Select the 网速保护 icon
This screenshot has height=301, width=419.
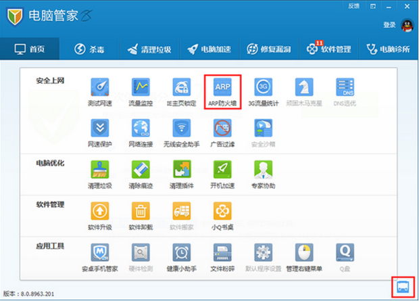coord(99,131)
